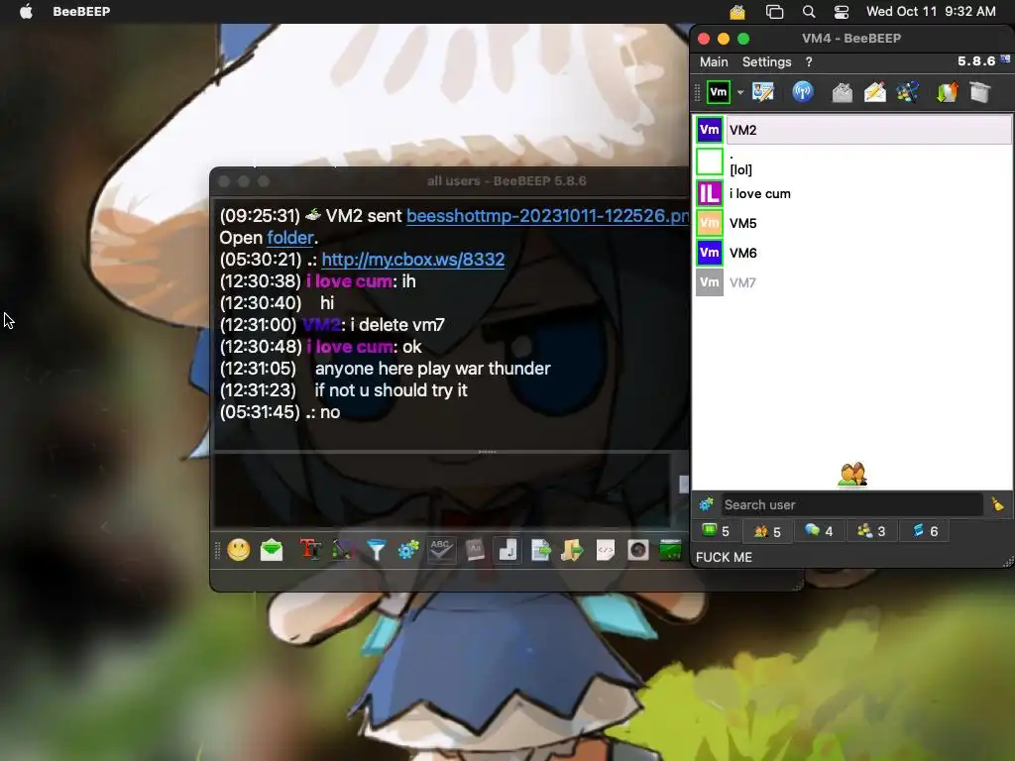Click the camera screenshot icon
The image size is (1015, 761).
click(x=637, y=550)
